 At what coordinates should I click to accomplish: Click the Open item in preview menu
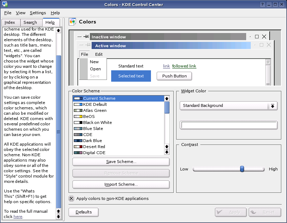click(x=95, y=69)
